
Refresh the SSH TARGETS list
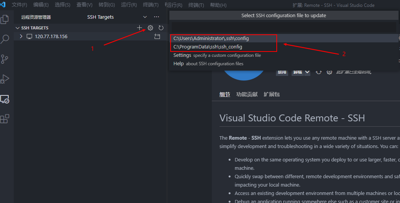pyautogui.click(x=161, y=28)
